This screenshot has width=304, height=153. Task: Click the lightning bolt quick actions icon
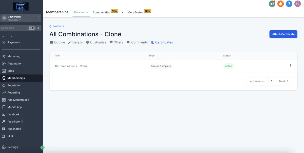pyautogui.click(x=39, y=28)
